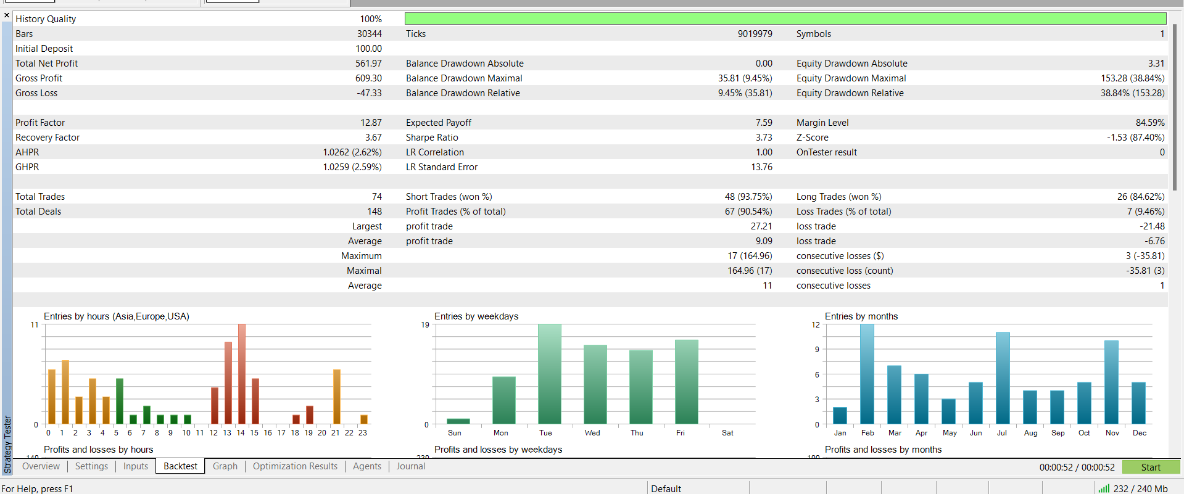Click the 00:00:52 / 00:00:52 elapsed time readout
1184x494 pixels.
(x=1077, y=467)
